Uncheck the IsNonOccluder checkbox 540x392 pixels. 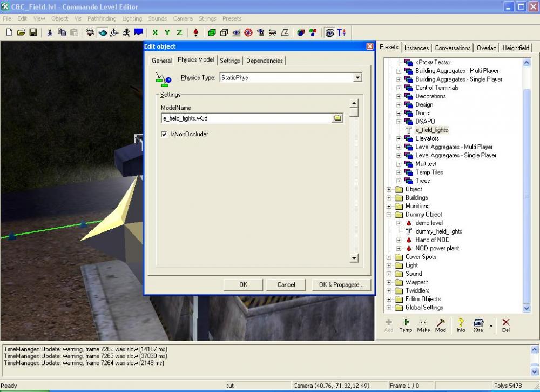coord(164,134)
